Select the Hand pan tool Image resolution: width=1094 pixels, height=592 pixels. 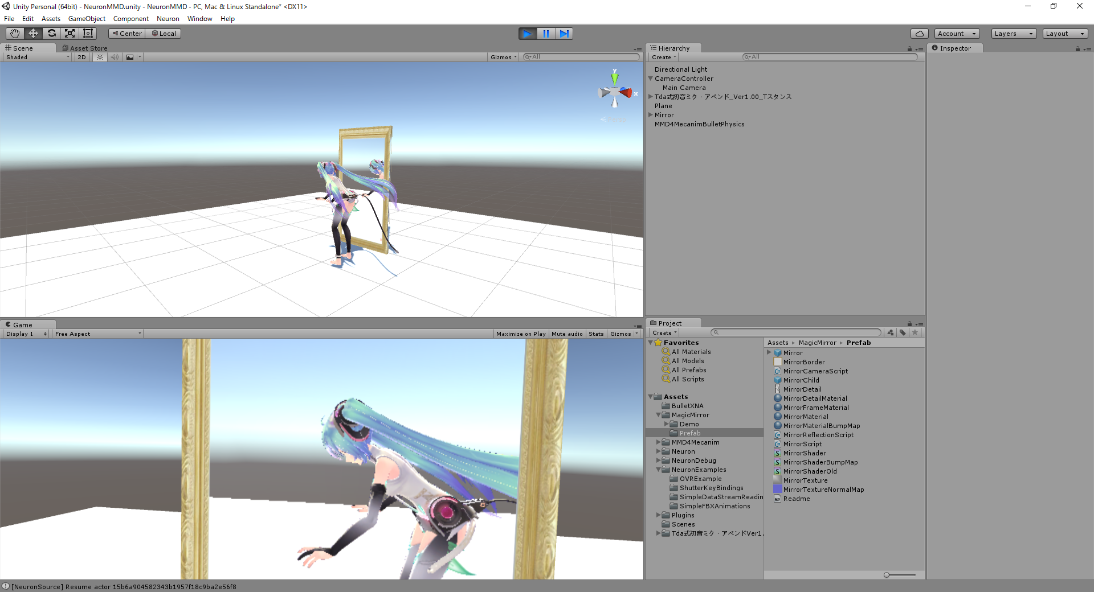click(14, 33)
